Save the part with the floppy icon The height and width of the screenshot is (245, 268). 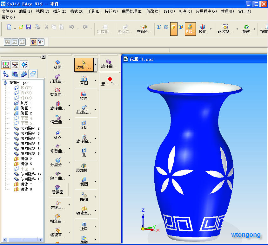click(x=28, y=27)
